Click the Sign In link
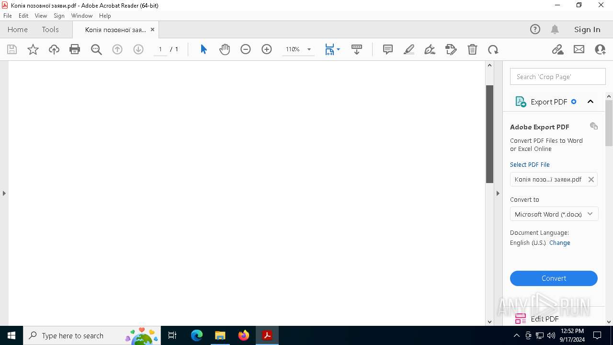This screenshot has height=345, width=613. [587, 29]
